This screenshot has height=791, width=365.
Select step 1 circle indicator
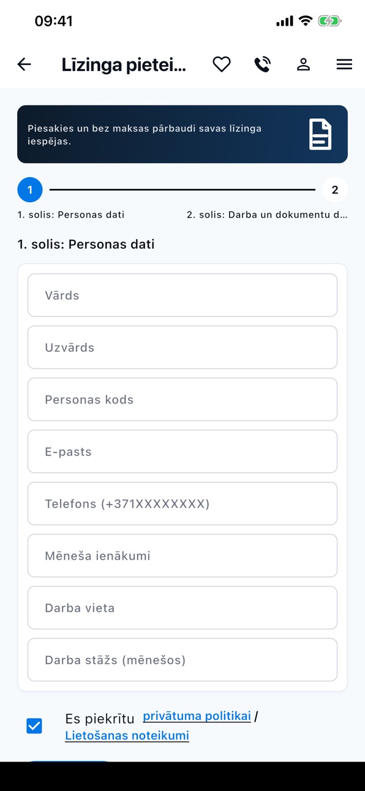[x=30, y=189]
